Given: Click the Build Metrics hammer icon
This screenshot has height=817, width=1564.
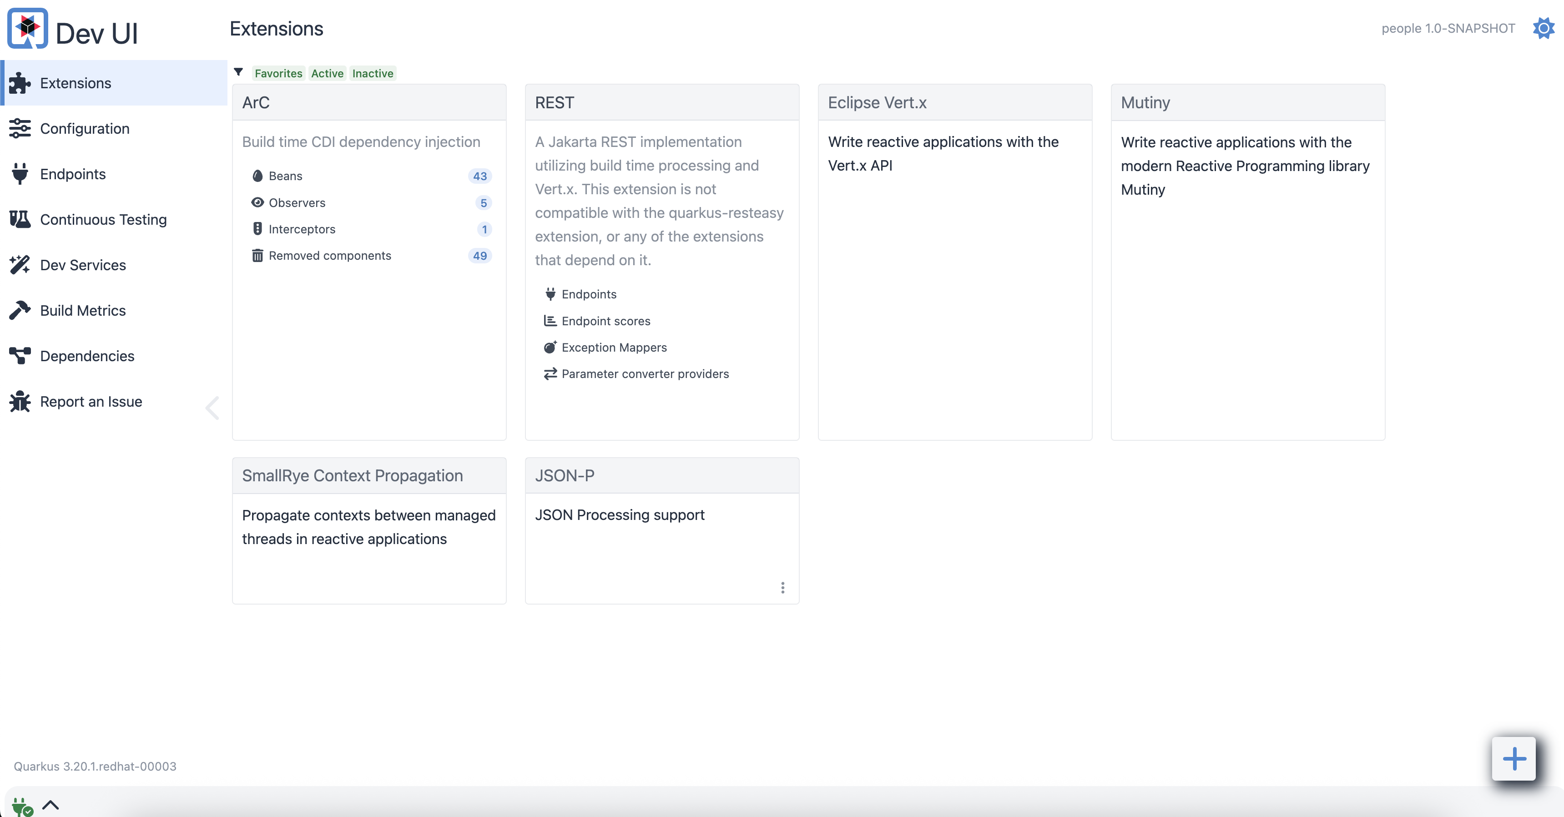Looking at the screenshot, I should (20, 310).
